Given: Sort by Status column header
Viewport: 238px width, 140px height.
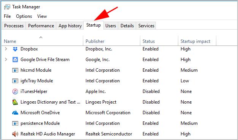Looking at the screenshot, I should tap(149, 41).
